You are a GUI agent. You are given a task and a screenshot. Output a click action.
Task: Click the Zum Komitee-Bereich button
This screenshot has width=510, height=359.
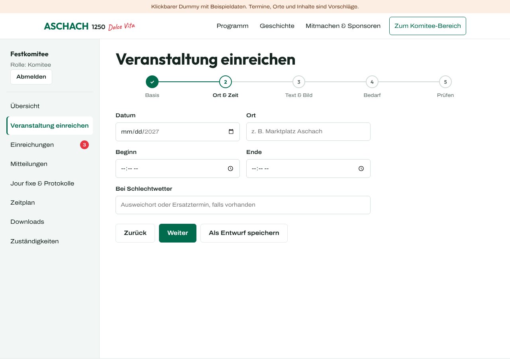coord(428,26)
